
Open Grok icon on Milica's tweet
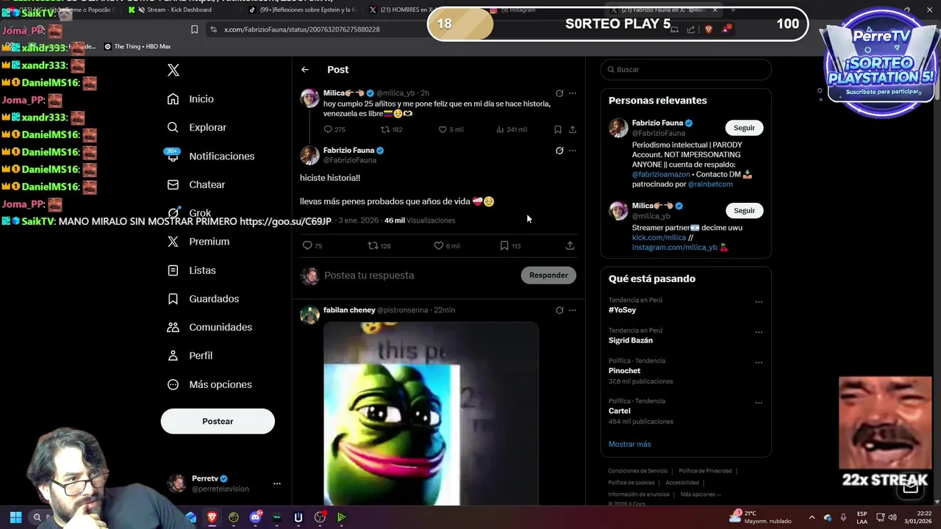point(559,93)
